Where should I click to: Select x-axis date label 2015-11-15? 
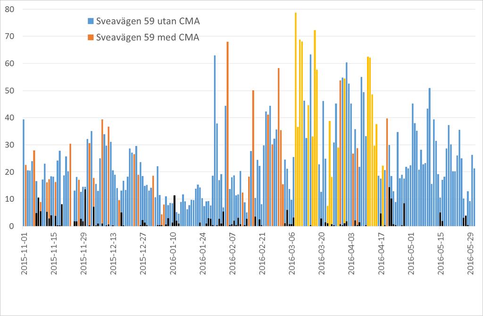pyautogui.click(x=54, y=253)
